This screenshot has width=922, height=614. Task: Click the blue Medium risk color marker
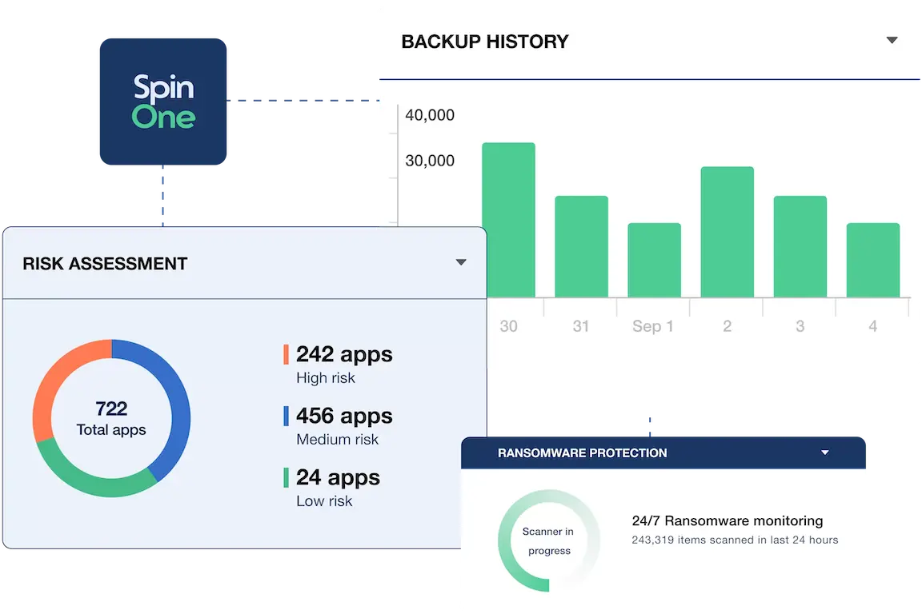286,416
